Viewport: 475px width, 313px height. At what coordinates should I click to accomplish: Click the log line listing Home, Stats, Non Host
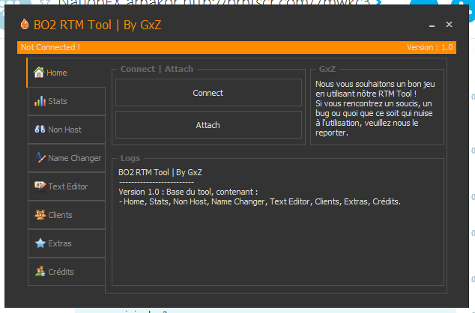[x=260, y=201]
